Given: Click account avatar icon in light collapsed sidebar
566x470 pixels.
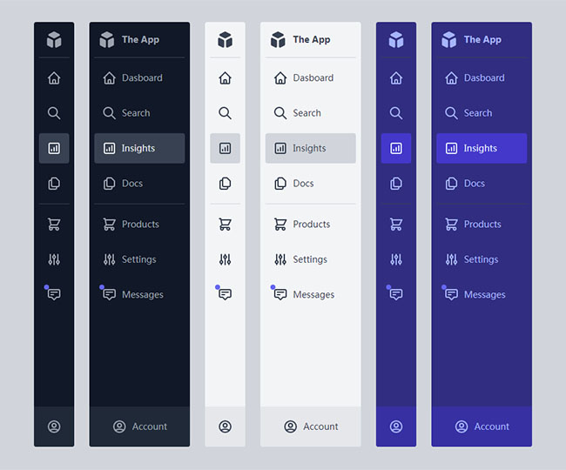Looking at the screenshot, I should [x=225, y=426].
